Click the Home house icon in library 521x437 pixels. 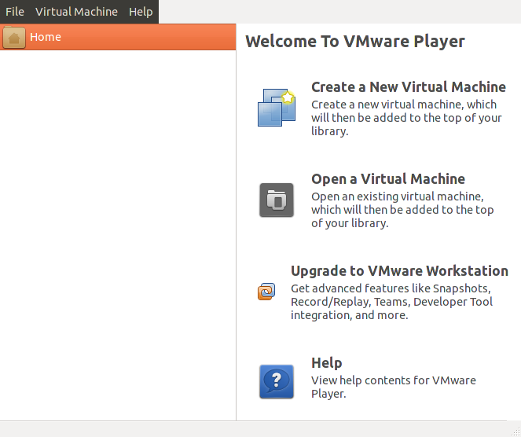click(x=14, y=38)
